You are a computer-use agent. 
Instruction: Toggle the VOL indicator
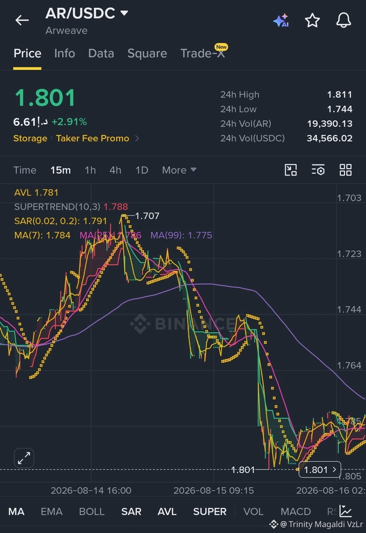(253, 511)
